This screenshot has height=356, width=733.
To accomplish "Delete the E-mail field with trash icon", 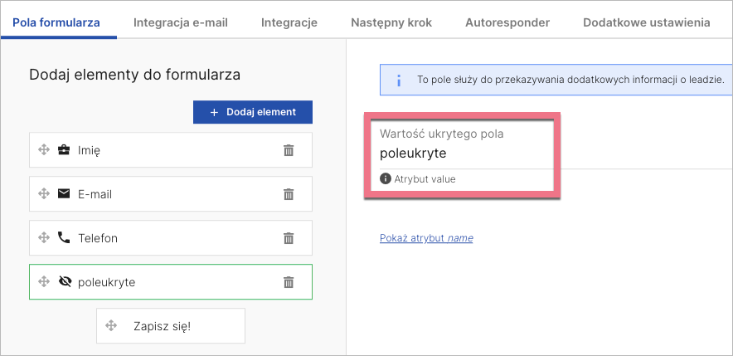I will pyautogui.click(x=289, y=194).
